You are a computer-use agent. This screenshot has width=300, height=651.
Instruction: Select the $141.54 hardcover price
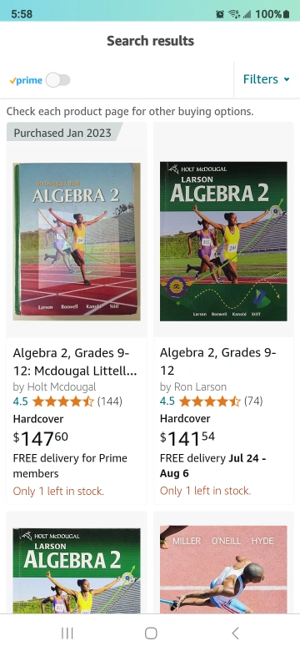(x=187, y=438)
